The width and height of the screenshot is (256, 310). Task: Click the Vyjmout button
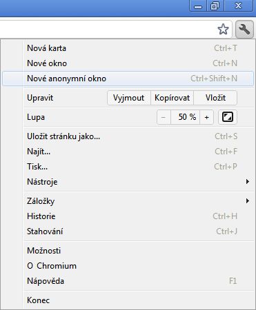[x=129, y=98]
